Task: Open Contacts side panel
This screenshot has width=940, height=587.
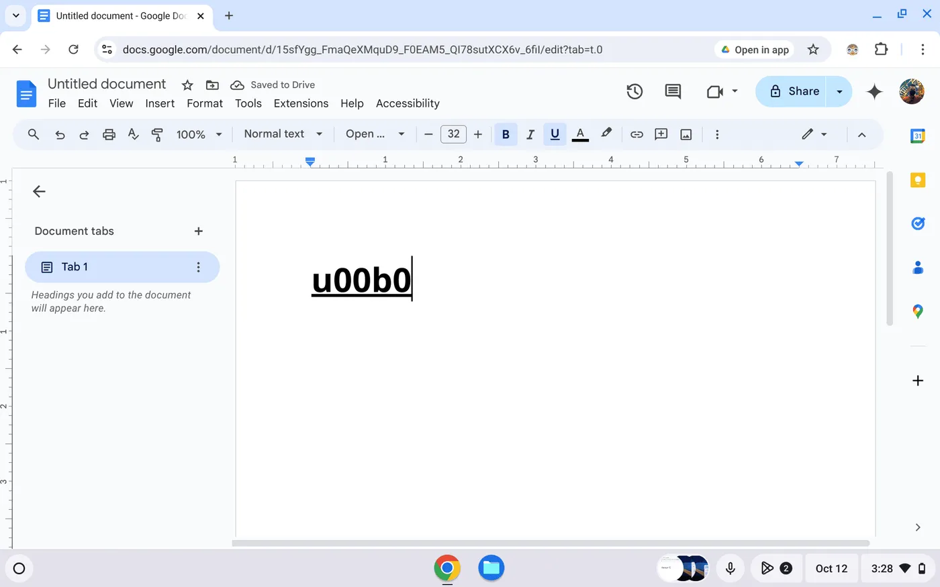Action: point(918,268)
